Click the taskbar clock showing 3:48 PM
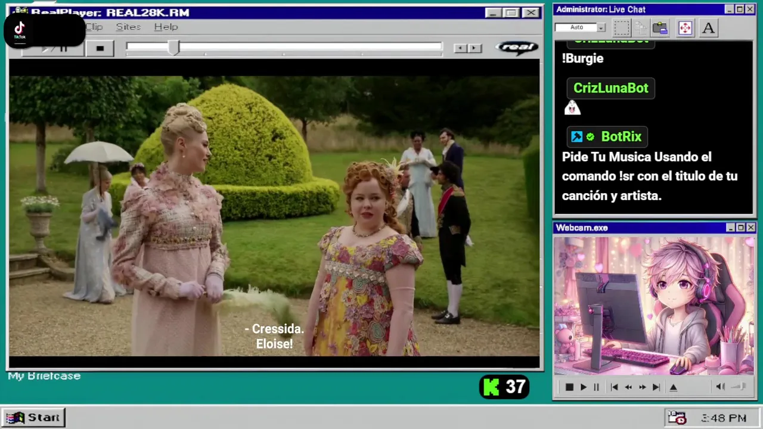 tap(724, 418)
